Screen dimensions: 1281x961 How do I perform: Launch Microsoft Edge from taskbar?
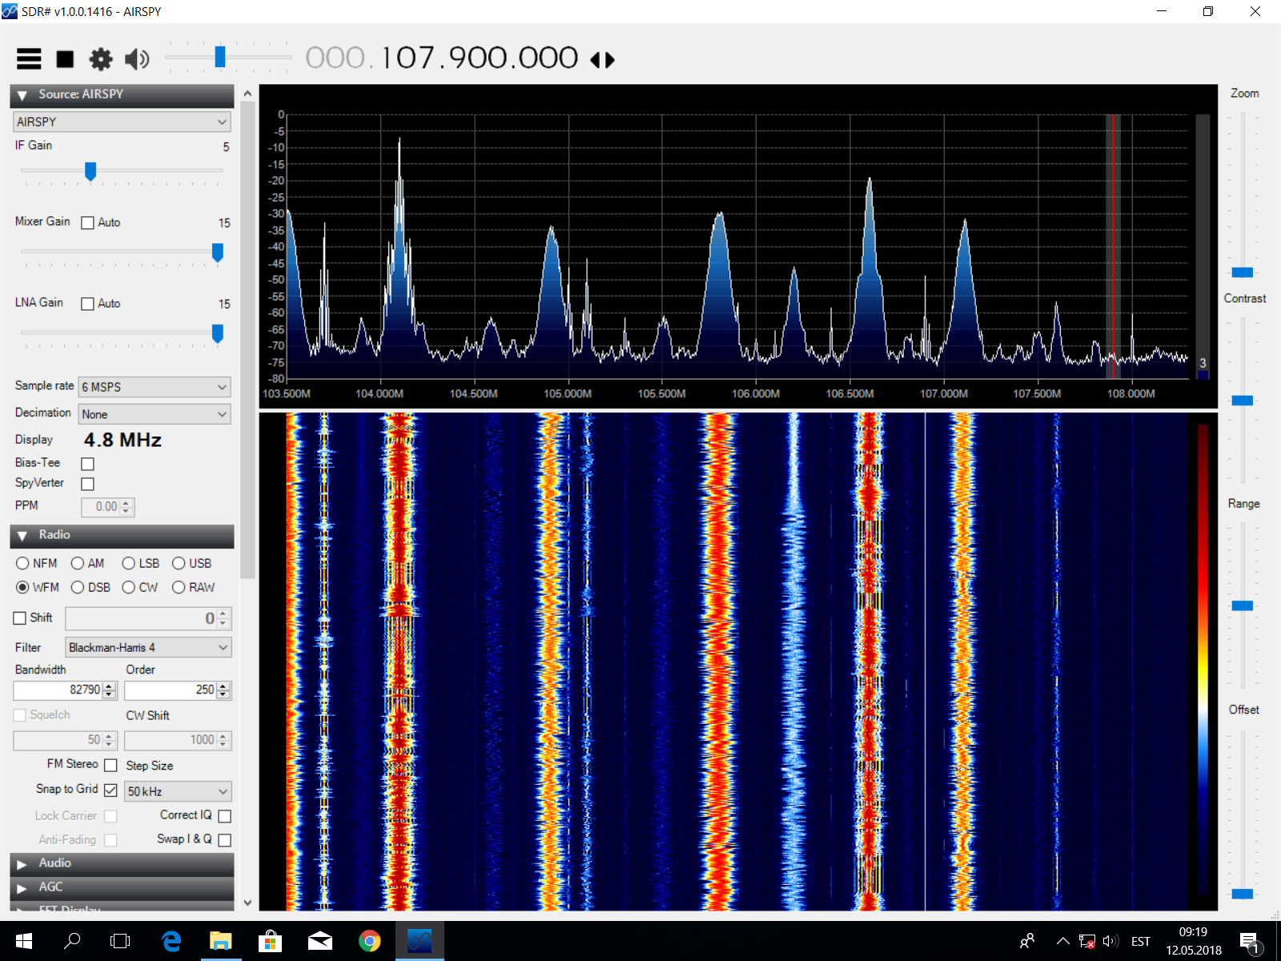171,941
